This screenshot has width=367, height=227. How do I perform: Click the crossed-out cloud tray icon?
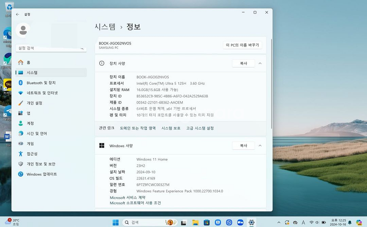coord(295,222)
